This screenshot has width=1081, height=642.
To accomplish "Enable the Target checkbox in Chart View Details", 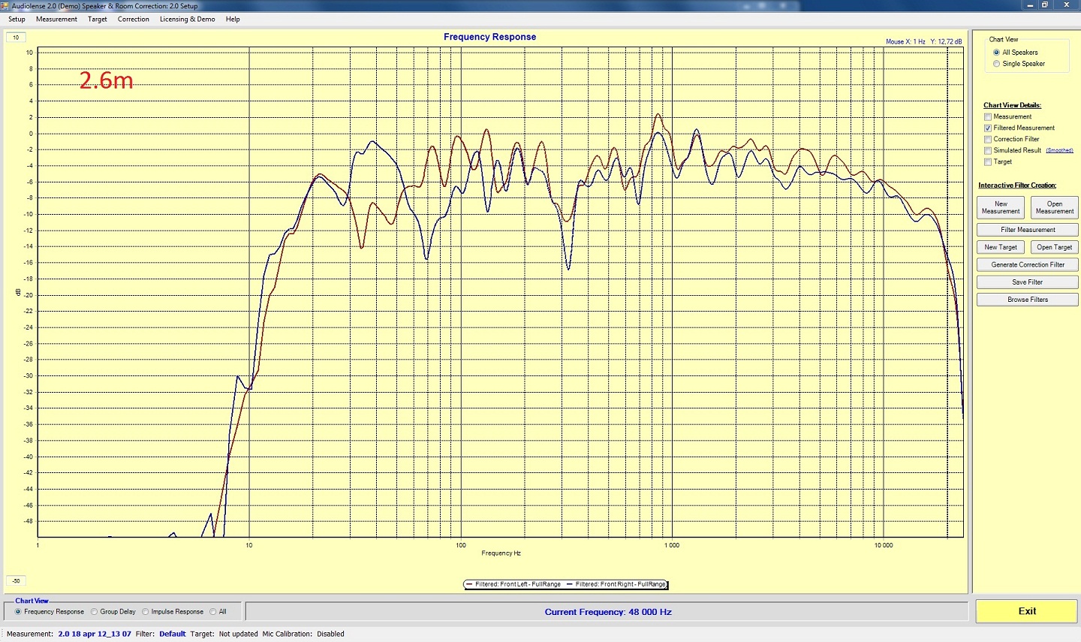I will click(x=988, y=162).
